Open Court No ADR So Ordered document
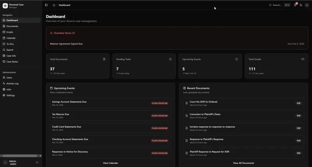This screenshot has height=167, width=312. click(243, 103)
